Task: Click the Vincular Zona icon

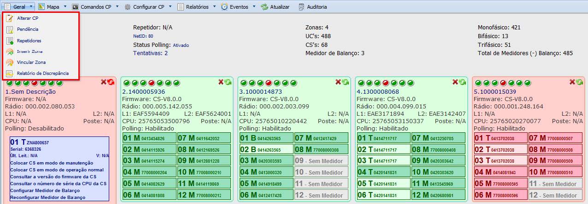Action: pos(9,62)
